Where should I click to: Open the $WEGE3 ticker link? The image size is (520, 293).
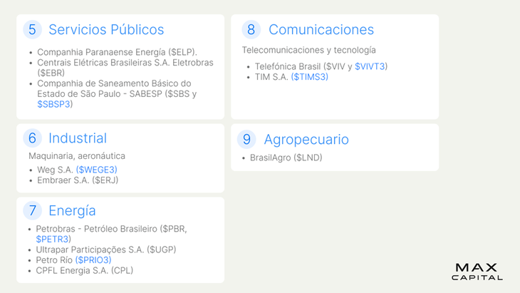point(96,170)
